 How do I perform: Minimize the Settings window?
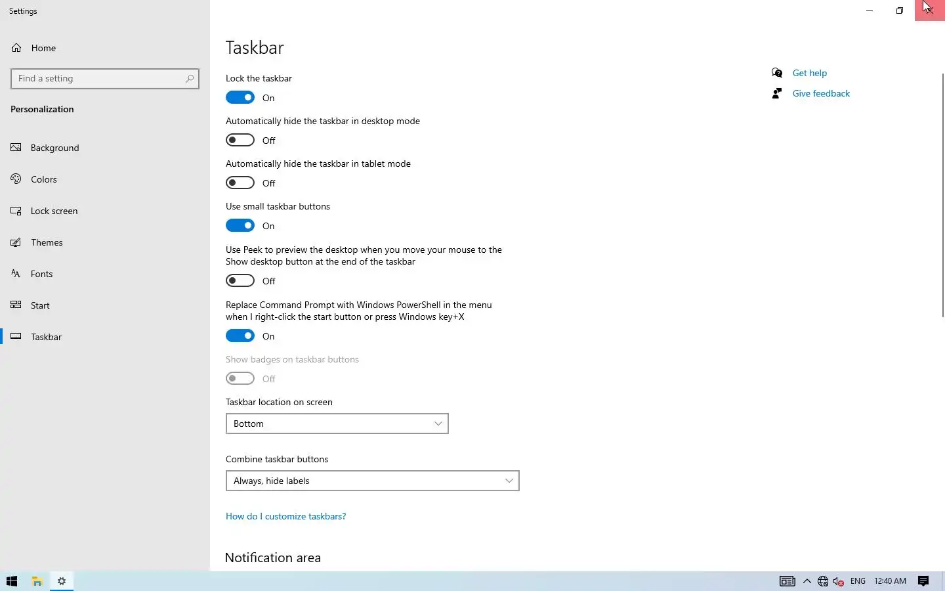(x=870, y=11)
